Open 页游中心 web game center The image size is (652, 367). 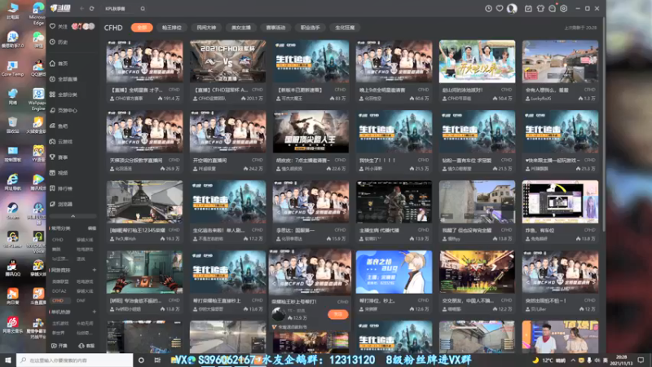(64, 110)
